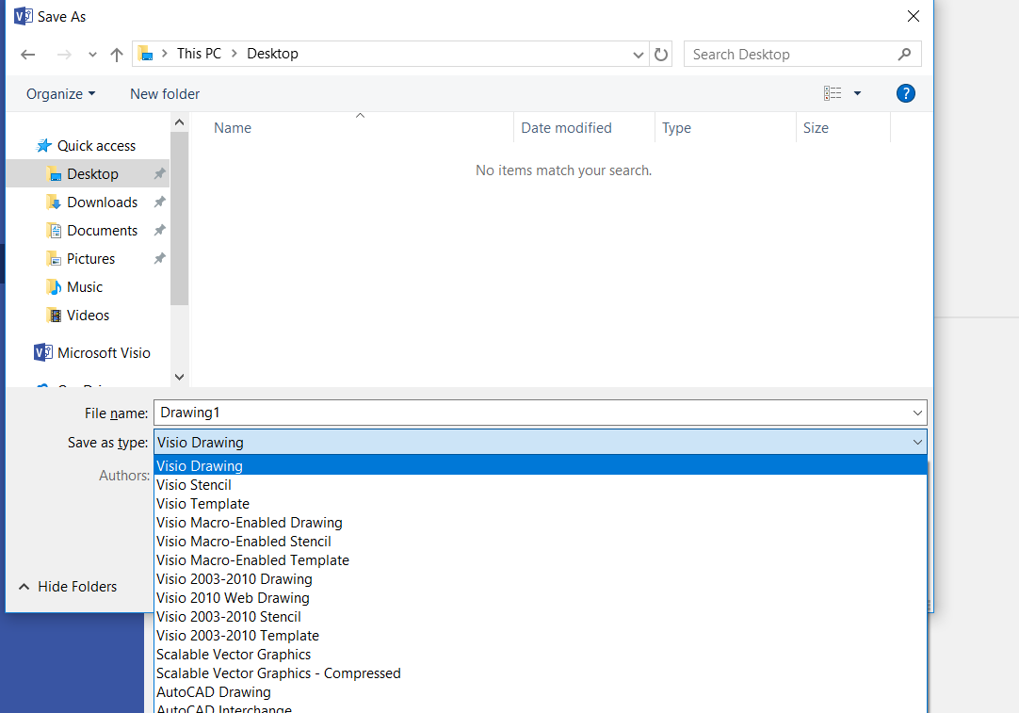Click the search magnifier icon
The height and width of the screenshot is (713, 1019).
pyautogui.click(x=905, y=55)
